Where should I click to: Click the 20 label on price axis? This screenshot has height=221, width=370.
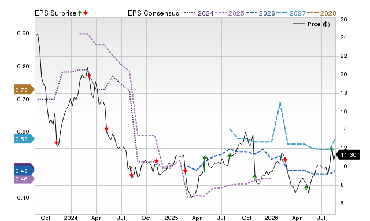343,75
